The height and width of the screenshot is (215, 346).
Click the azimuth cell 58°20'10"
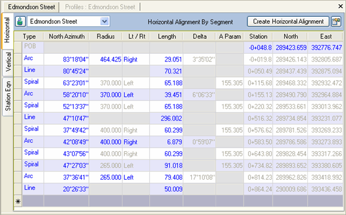tap(66, 95)
